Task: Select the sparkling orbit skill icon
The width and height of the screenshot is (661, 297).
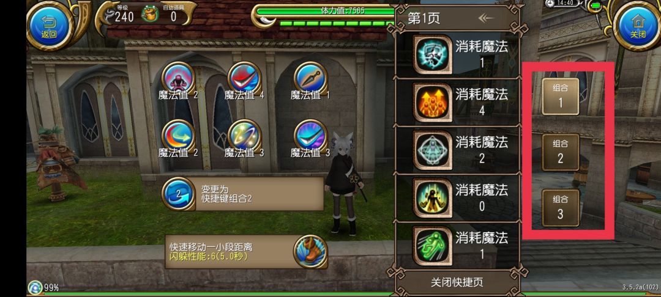Action: click(x=244, y=136)
